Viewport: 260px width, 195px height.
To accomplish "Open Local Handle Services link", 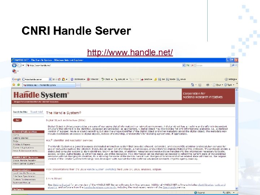I will coord(24,173).
